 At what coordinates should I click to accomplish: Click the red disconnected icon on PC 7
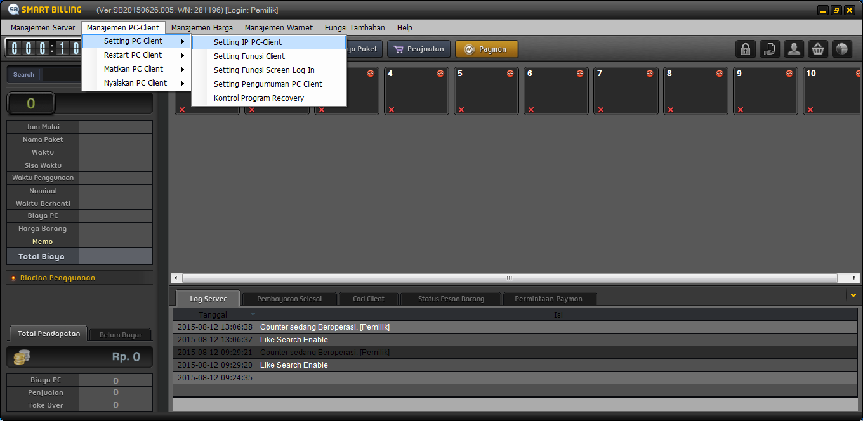coord(650,74)
